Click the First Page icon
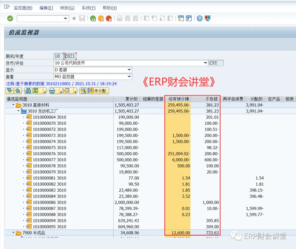Screen dimensions: 296x249 (x=146, y=19)
